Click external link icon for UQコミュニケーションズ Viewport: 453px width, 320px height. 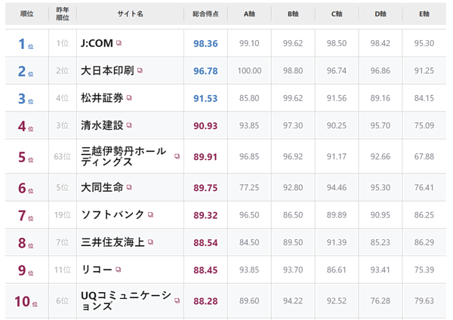click(177, 300)
